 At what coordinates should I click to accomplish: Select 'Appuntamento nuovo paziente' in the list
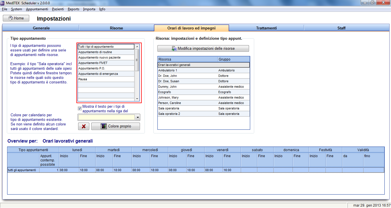[x=106, y=57]
